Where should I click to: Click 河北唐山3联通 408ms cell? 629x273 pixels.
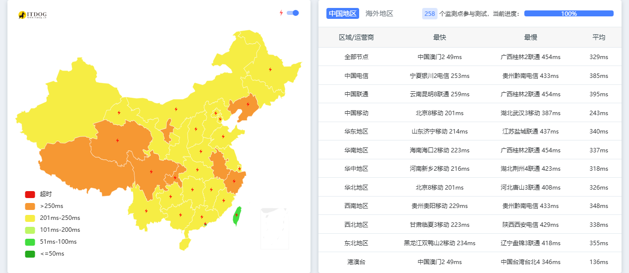[531, 188]
